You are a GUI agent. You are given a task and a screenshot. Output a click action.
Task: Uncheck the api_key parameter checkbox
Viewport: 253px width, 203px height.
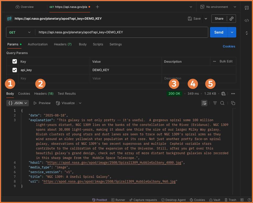pos(15,70)
